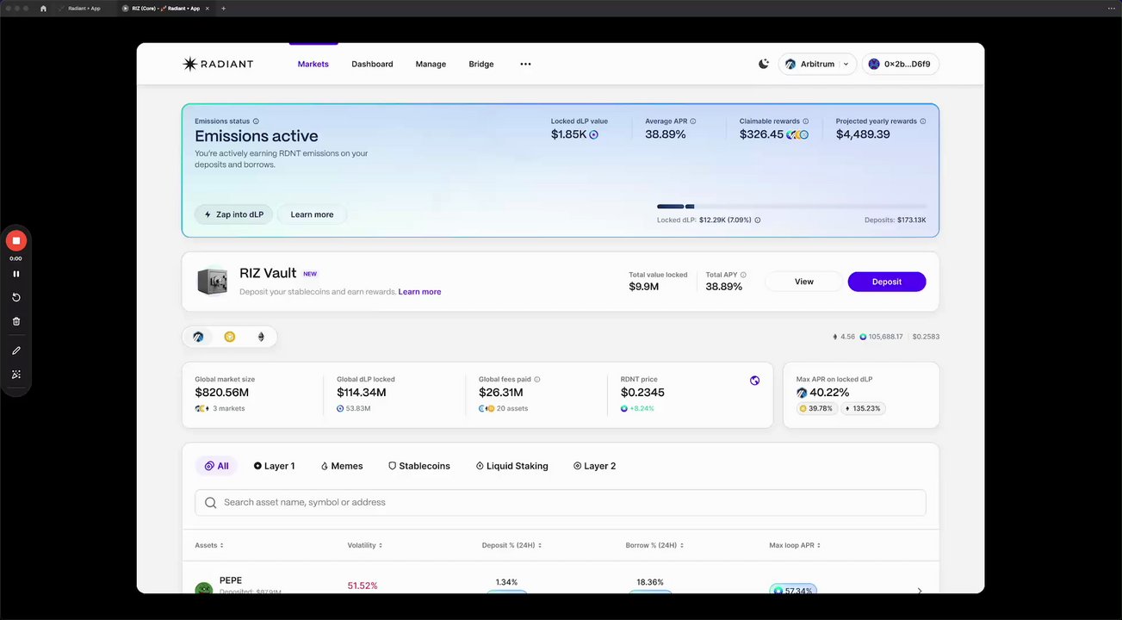Show Projected yearly rewards info tooltip

923,121
